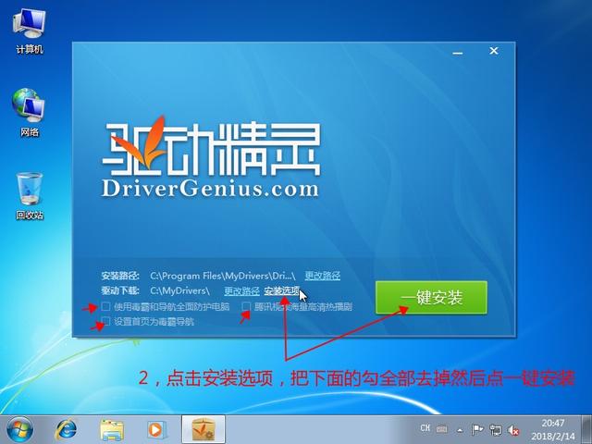Minimize the DriverGenius installer window
This screenshot has height=444, width=592.
pos(458,52)
